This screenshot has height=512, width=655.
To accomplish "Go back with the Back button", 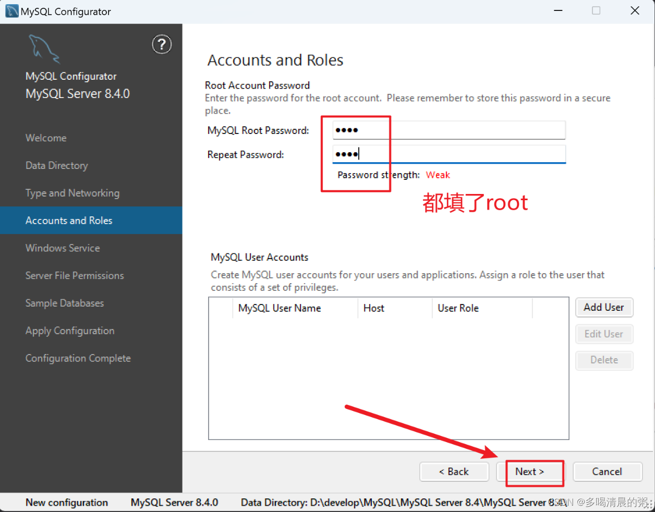I will tap(454, 471).
